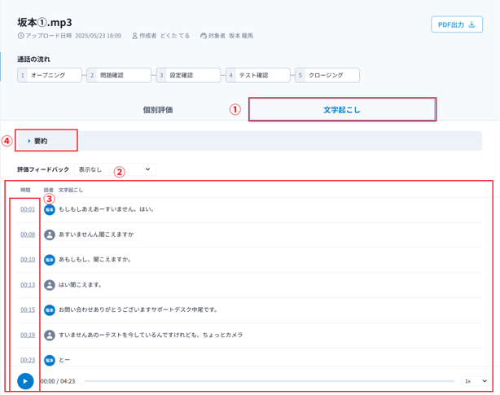The height and width of the screenshot is (395, 500).
Task: Click speaker avatar beside お問い合わせありがとうございます
Action: 50,309
